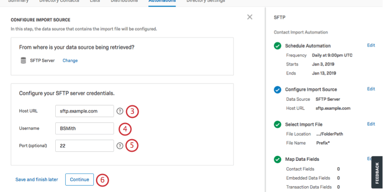Screen dimensions: 385x192
Task: Edit the Schedule Automation step
Action: point(371,46)
